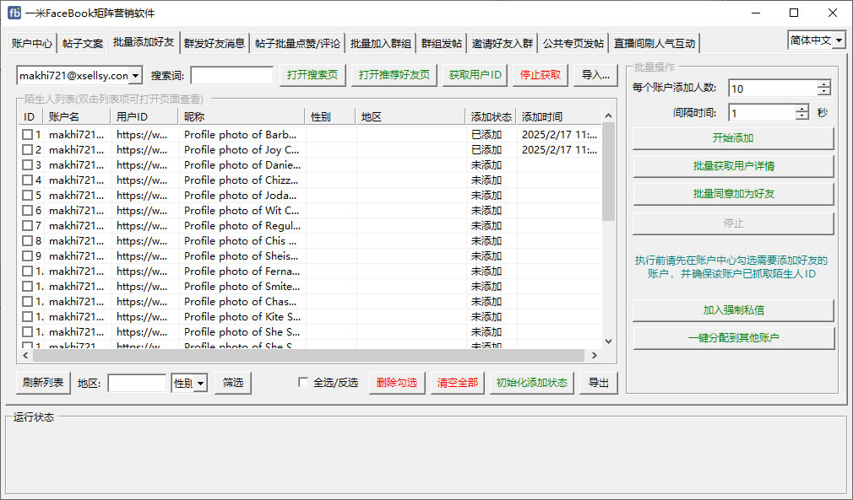Click the nickname 'Profile photo of Kite S...'

click(x=242, y=317)
